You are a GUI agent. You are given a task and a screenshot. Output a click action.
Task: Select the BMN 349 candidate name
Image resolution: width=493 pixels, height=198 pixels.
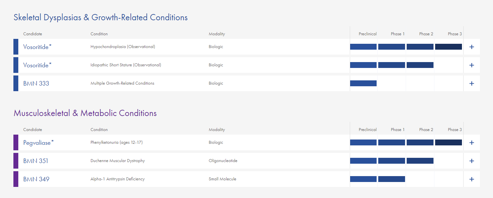(x=36, y=179)
